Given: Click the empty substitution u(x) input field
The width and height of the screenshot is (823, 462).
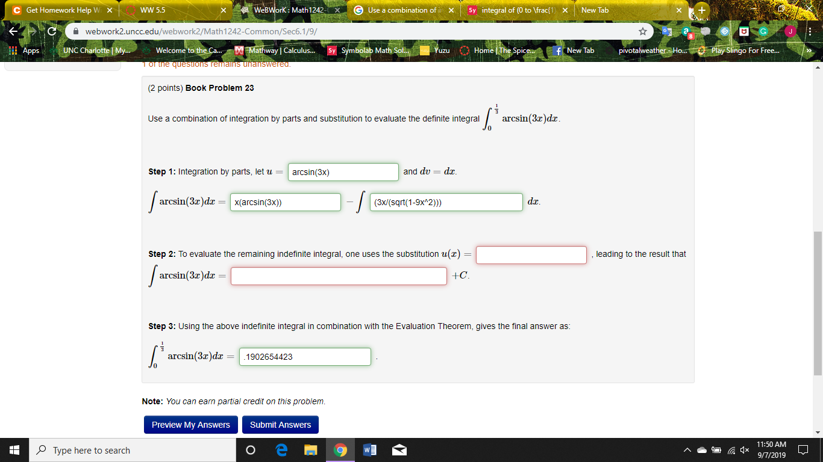Looking at the screenshot, I should pyautogui.click(x=531, y=254).
